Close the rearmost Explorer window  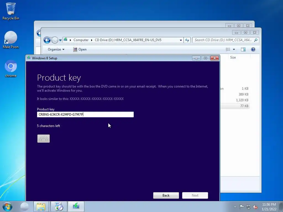(248, 25)
